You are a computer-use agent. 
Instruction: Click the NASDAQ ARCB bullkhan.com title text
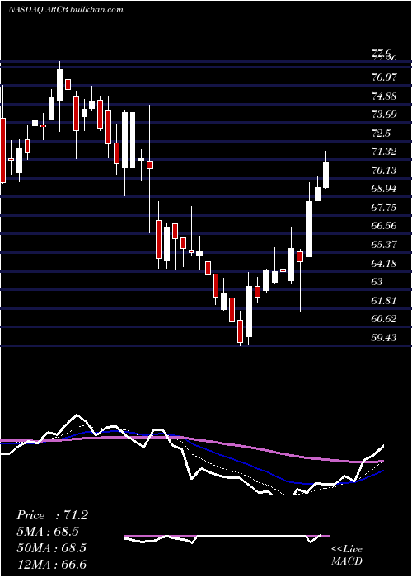[65, 10]
